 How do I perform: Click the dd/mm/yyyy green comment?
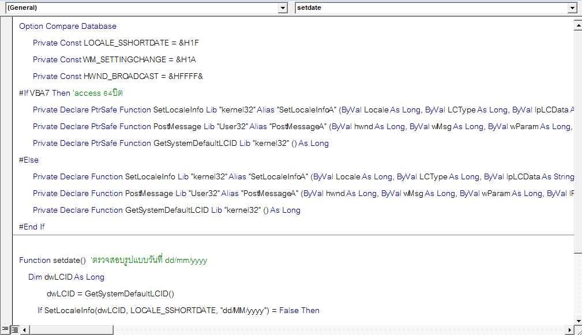[149, 259]
